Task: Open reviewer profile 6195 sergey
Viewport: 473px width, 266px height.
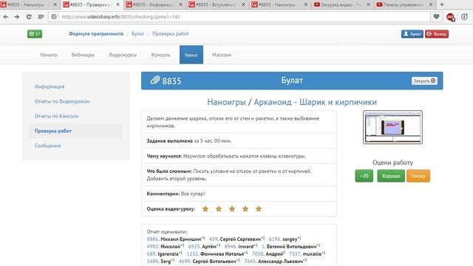Action: click(x=285, y=239)
